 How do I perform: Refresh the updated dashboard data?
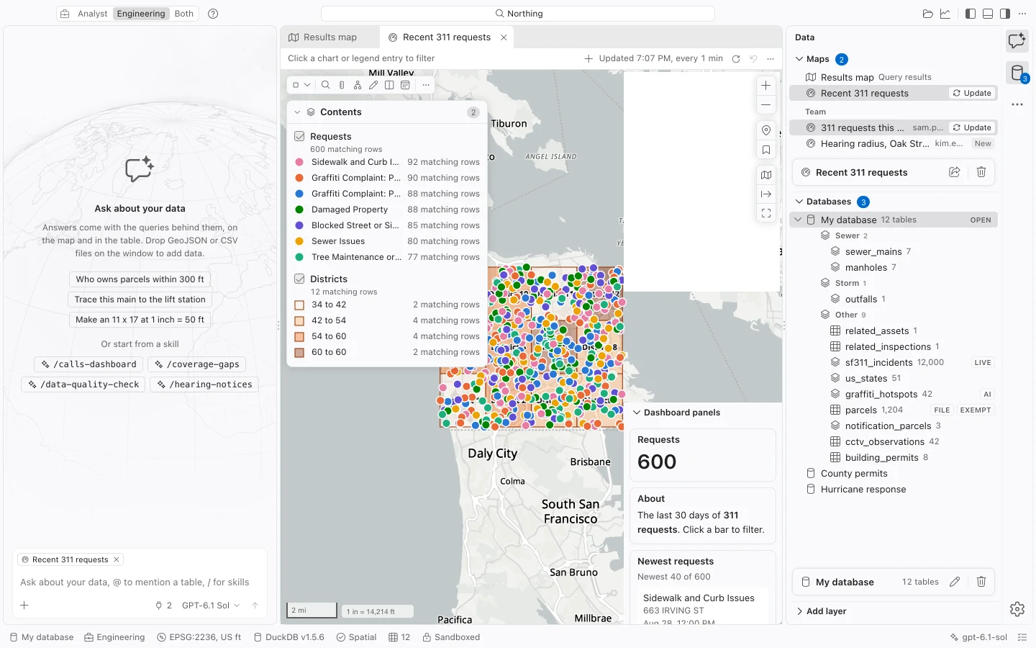[x=736, y=59]
